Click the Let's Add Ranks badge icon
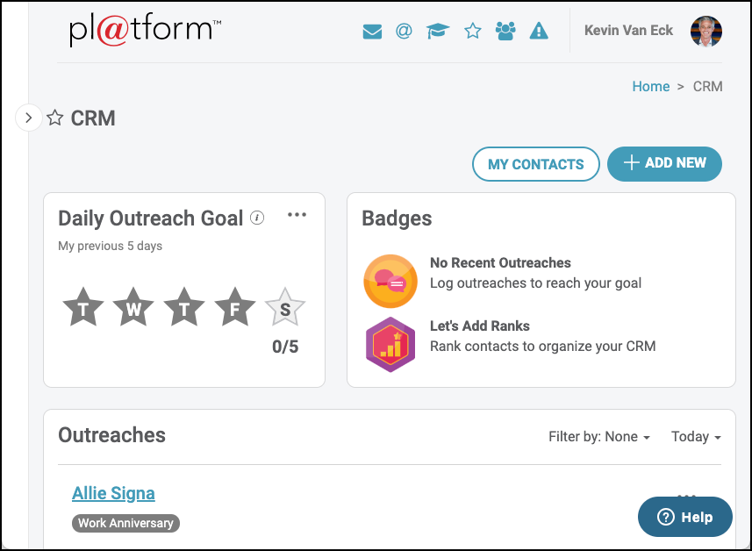The image size is (752, 551). (390, 344)
